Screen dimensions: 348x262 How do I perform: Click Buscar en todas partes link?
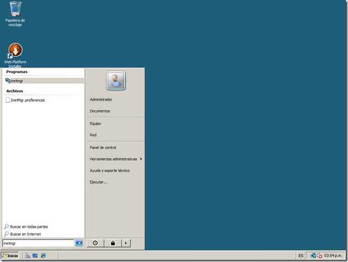tap(26, 227)
